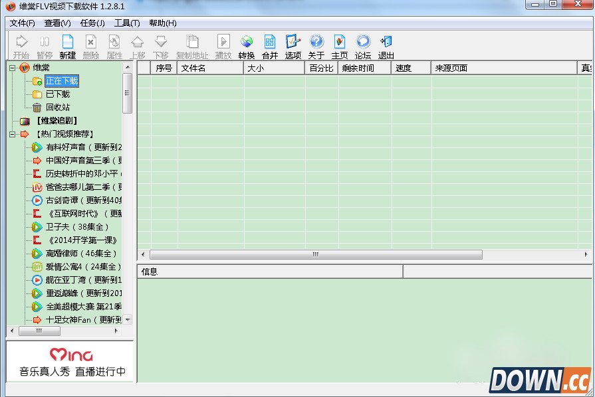This screenshot has width=595, height=397.
Task: Collapse the 【热门视频推荐】 category
Action: click(11, 133)
